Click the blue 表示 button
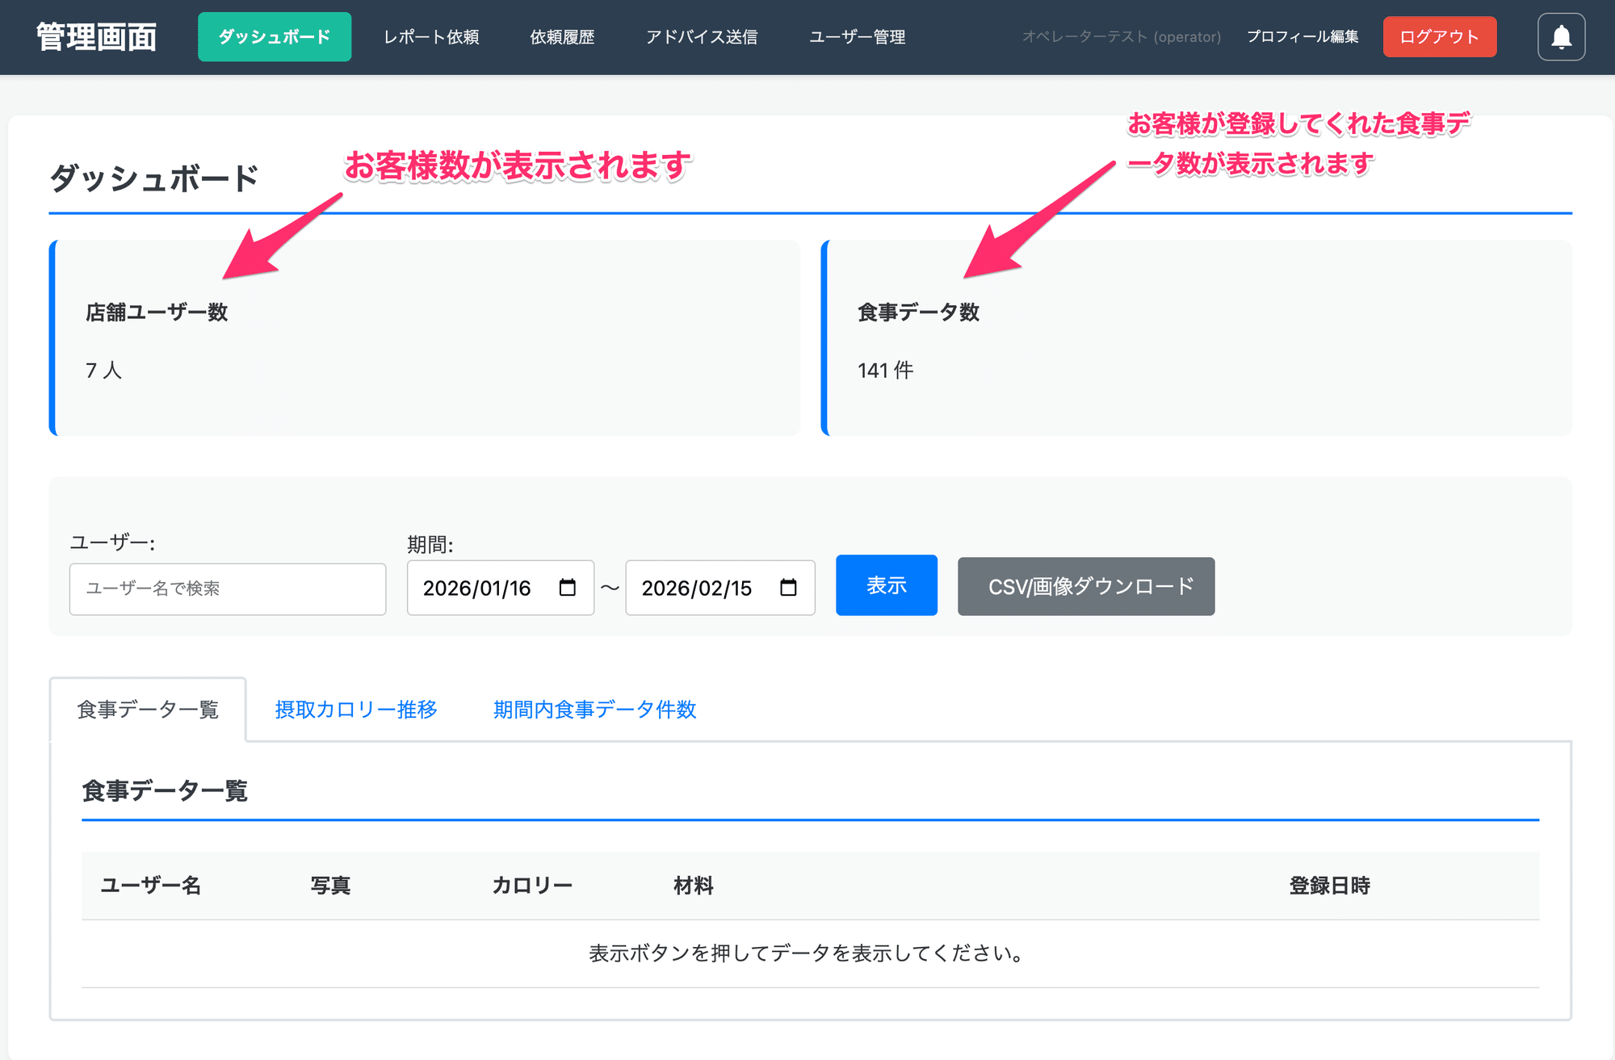Image resolution: width=1615 pixels, height=1060 pixels. 886,585
